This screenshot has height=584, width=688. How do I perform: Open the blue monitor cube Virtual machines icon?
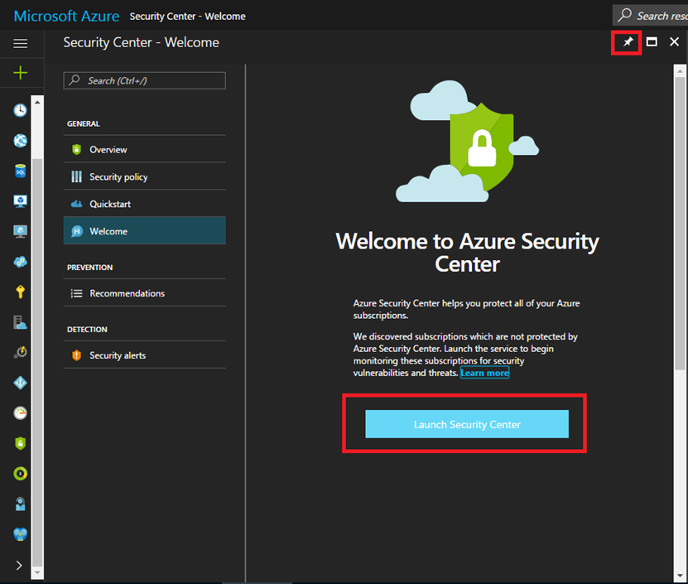pyautogui.click(x=20, y=201)
